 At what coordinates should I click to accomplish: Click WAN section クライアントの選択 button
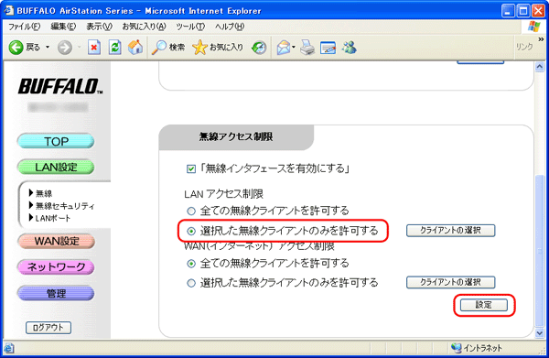pyautogui.click(x=450, y=282)
